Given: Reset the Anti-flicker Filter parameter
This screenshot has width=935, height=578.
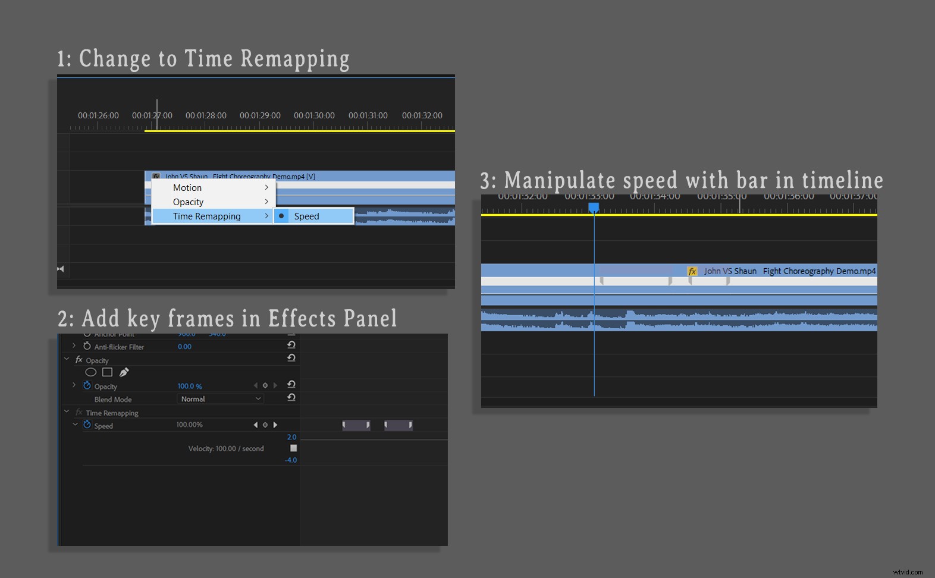Looking at the screenshot, I should pyautogui.click(x=291, y=345).
